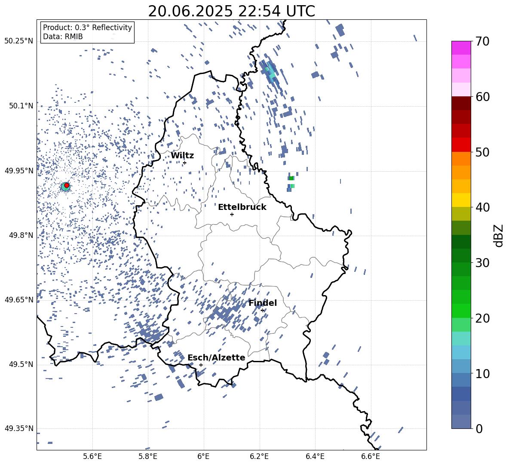Click the 60 value on colorbar
The height and width of the screenshot is (465, 509).
click(x=482, y=97)
